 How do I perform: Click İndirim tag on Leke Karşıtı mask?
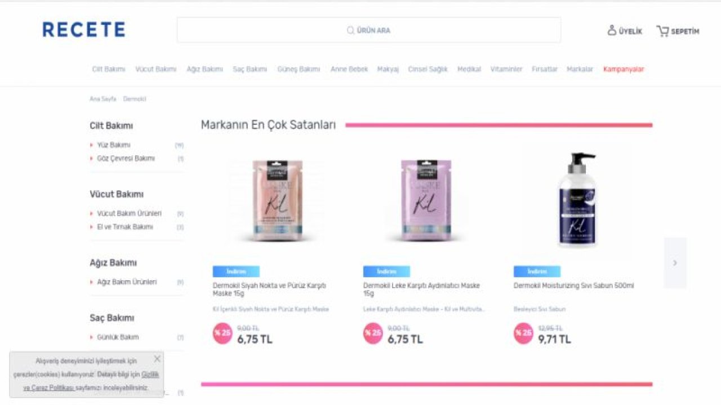(x=386, y=272)
